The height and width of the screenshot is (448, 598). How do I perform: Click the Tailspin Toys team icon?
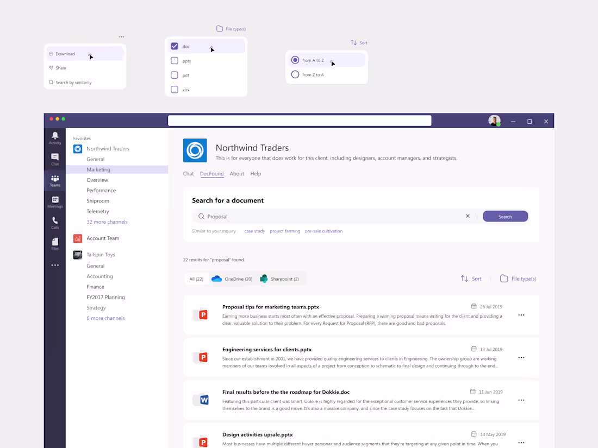coord(78,255)
